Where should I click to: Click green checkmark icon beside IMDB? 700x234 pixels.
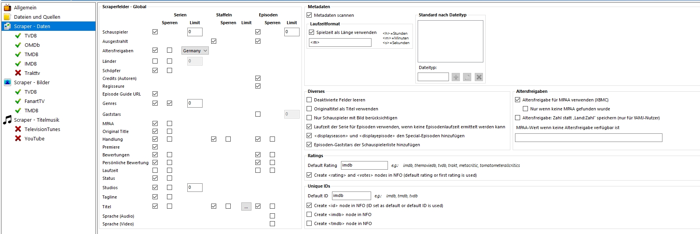tap(18, 64)
